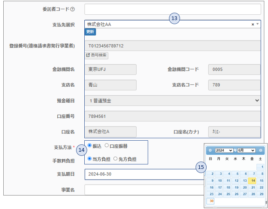Screen dimensions: 268x209
Task: Click the 口座番号 field 7894561
Action: point(173,116)
